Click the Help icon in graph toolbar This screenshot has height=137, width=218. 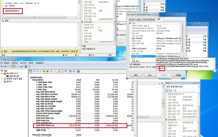78,71
